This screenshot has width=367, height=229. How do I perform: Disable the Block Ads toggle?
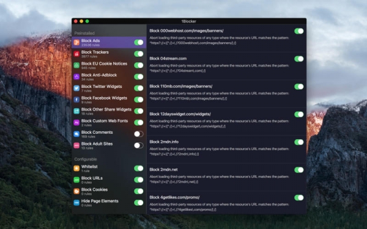click(139, 42)
